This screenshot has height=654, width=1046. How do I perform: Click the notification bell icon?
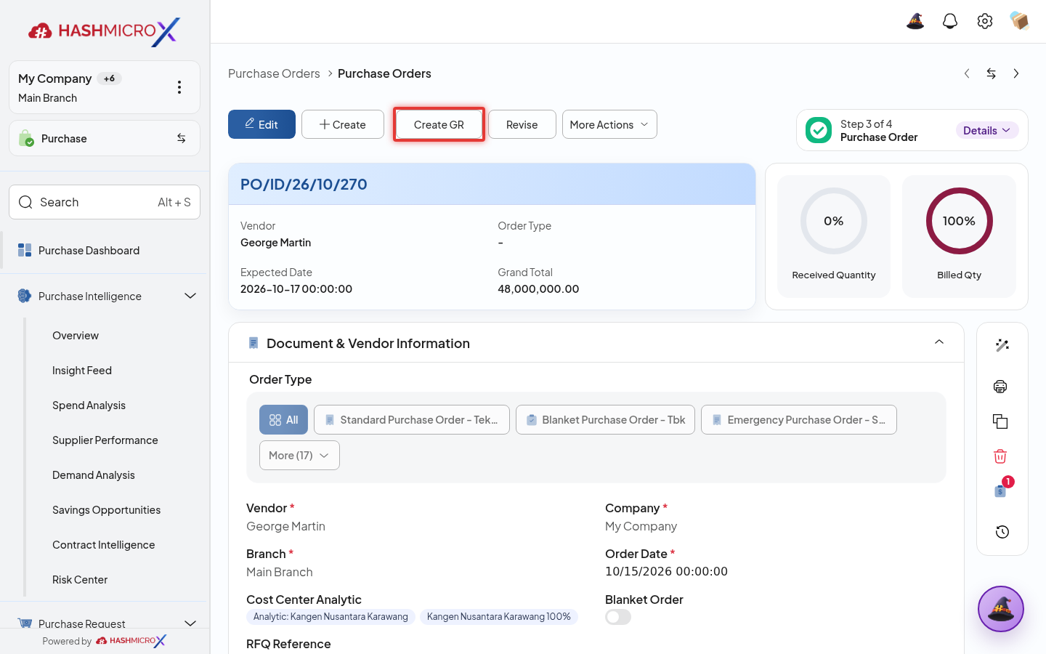tap(950, 21)
